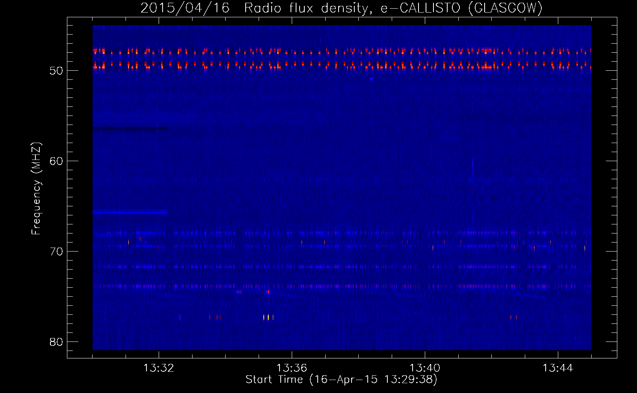
Task: Click the 13:32 time tick label
Action: (159, 368)
